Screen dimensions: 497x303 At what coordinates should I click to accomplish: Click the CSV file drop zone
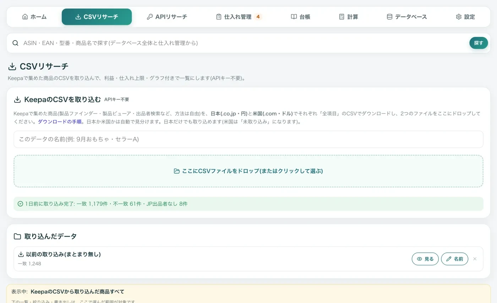(248, 171)
